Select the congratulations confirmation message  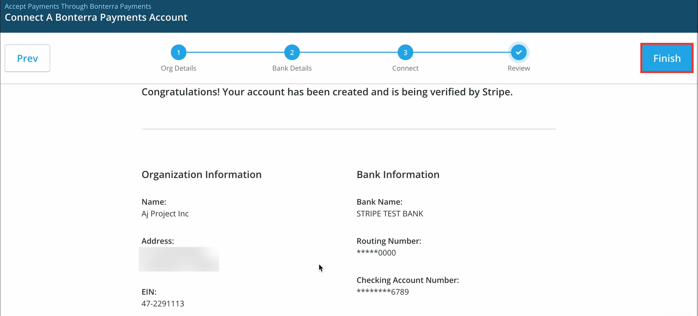point(327,92)
